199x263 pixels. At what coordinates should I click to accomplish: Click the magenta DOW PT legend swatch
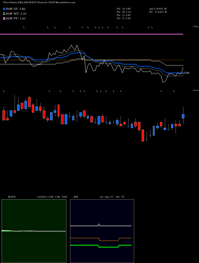pos(4,19)
